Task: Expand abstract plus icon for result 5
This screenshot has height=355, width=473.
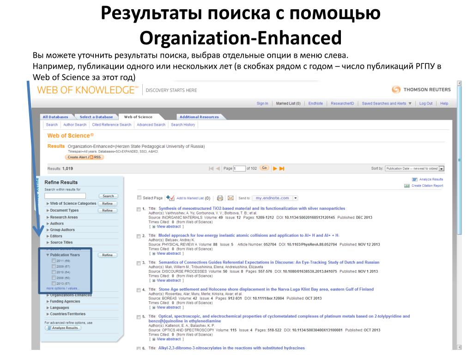Action: click(153, 339)
